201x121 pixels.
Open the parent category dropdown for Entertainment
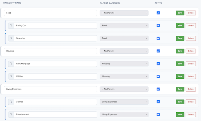tap(124, 115)
